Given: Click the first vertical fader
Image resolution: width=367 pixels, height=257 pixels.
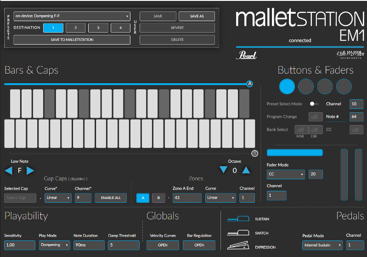Looking at the screenshot, I should [344, 175].
